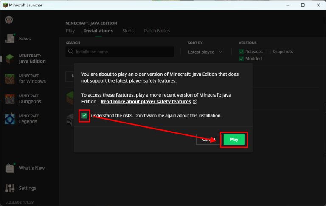326x206 pixels.
Task: Open the What's New clipboard icon
Action: point(10,168)
